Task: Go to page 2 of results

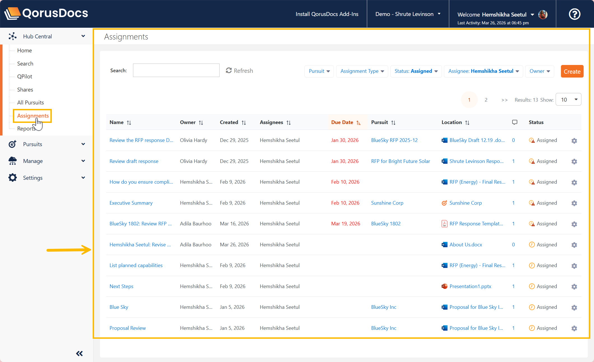Action: [x=486, y=100]
